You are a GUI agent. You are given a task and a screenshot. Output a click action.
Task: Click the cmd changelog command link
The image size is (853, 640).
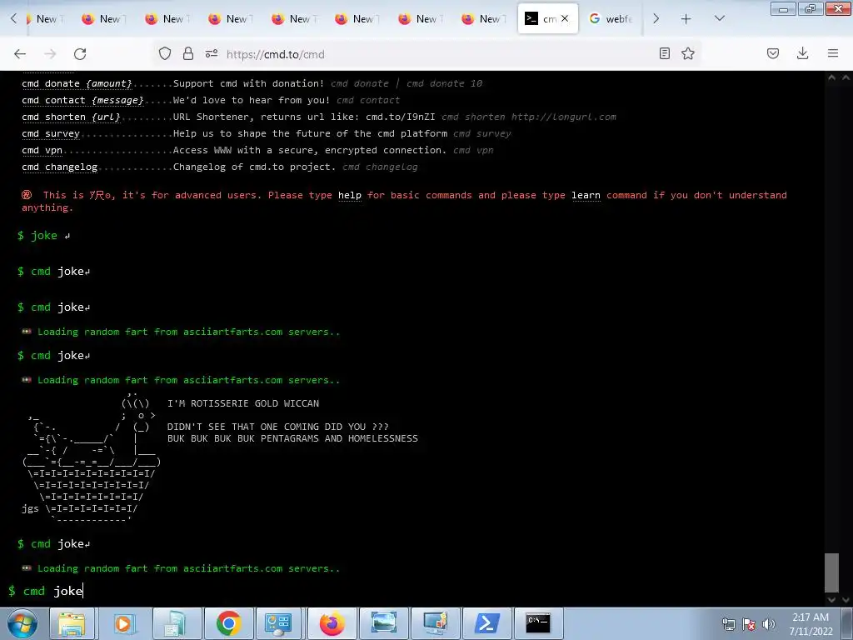[x=60, y=167]
